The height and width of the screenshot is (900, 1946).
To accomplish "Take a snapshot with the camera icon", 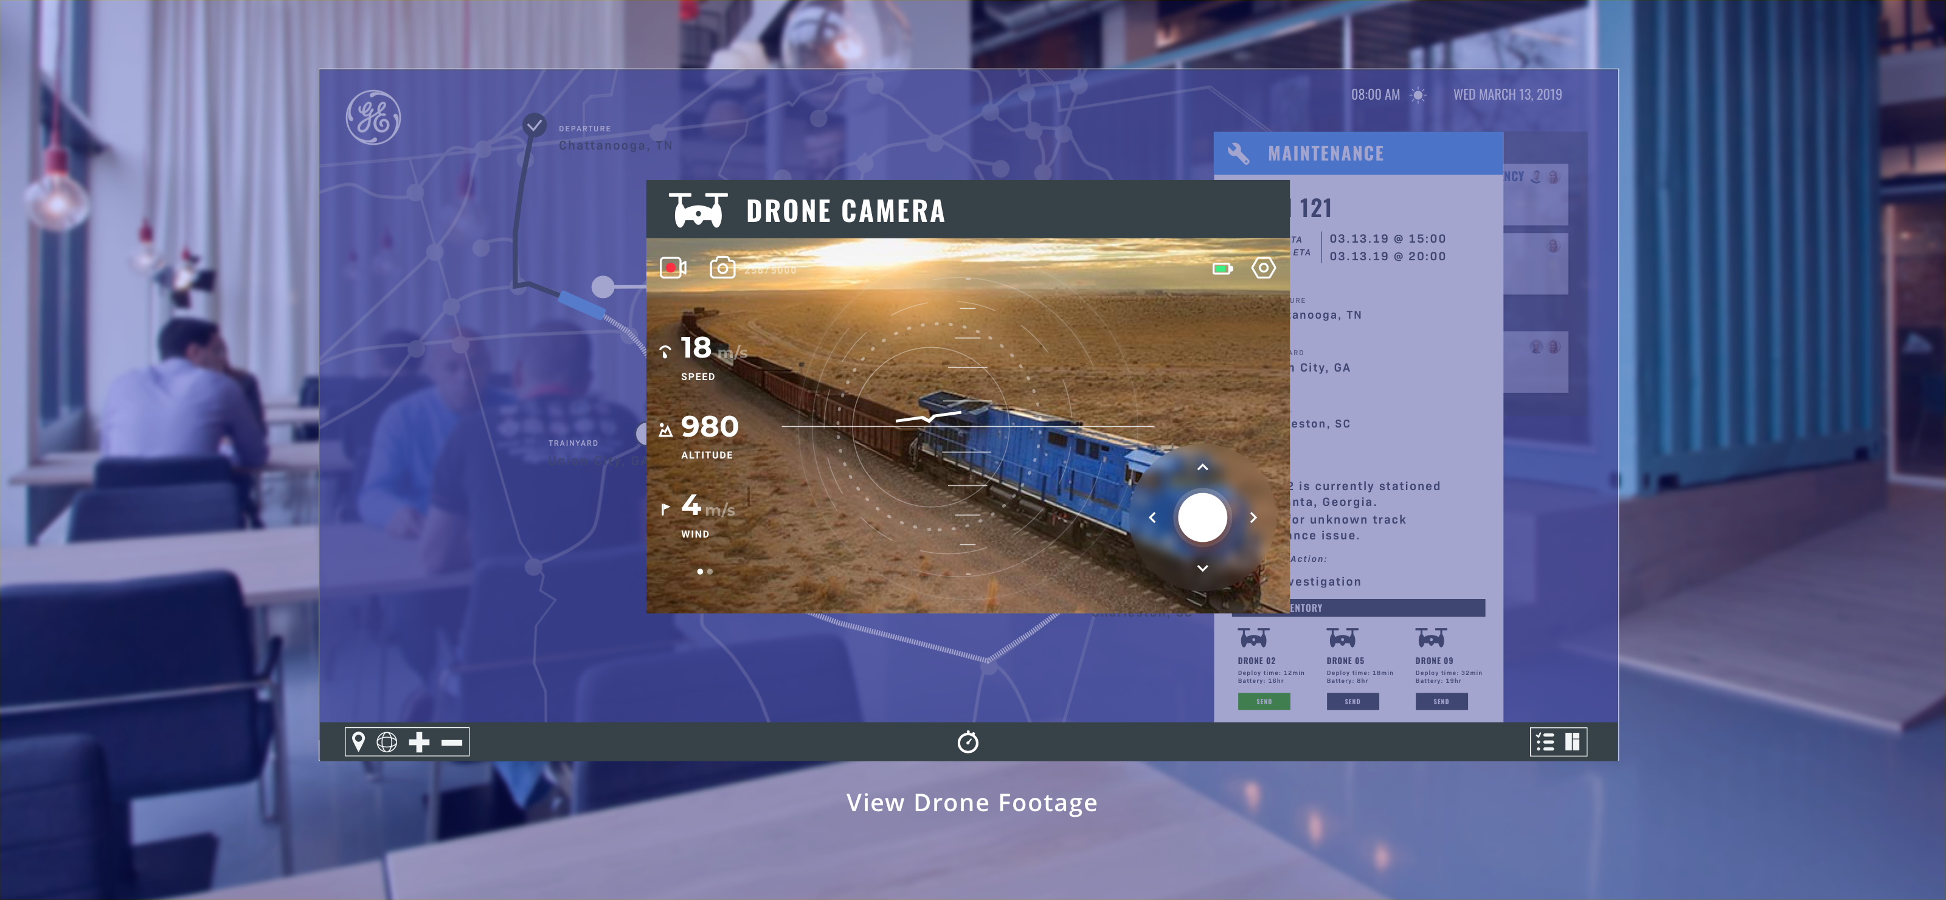I will (722, 268).
